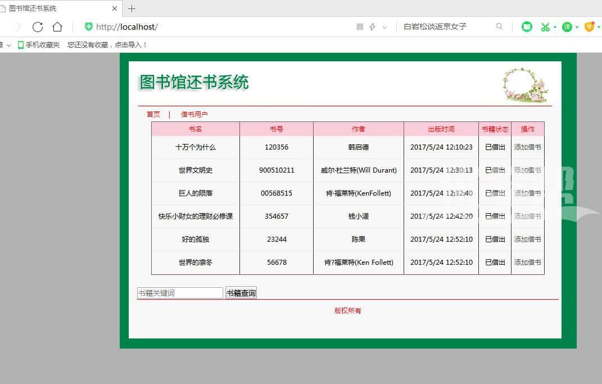Click the green scissors screenshot icon
This screenshot has width=602, height=384.
point(544,27)
